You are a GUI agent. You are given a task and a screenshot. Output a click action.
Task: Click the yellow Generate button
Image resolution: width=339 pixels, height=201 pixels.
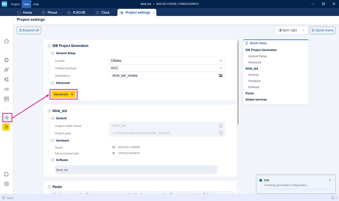(63, 94)
